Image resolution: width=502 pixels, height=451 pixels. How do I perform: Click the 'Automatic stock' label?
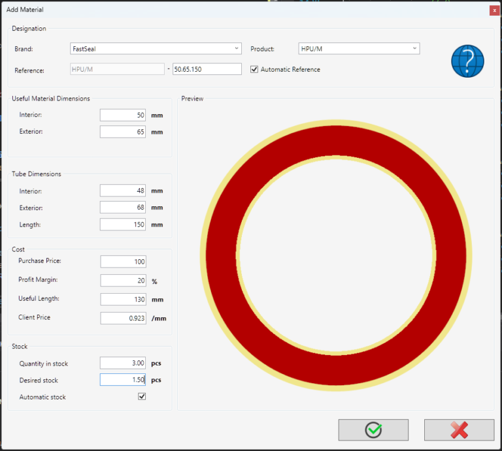point(42,397)
